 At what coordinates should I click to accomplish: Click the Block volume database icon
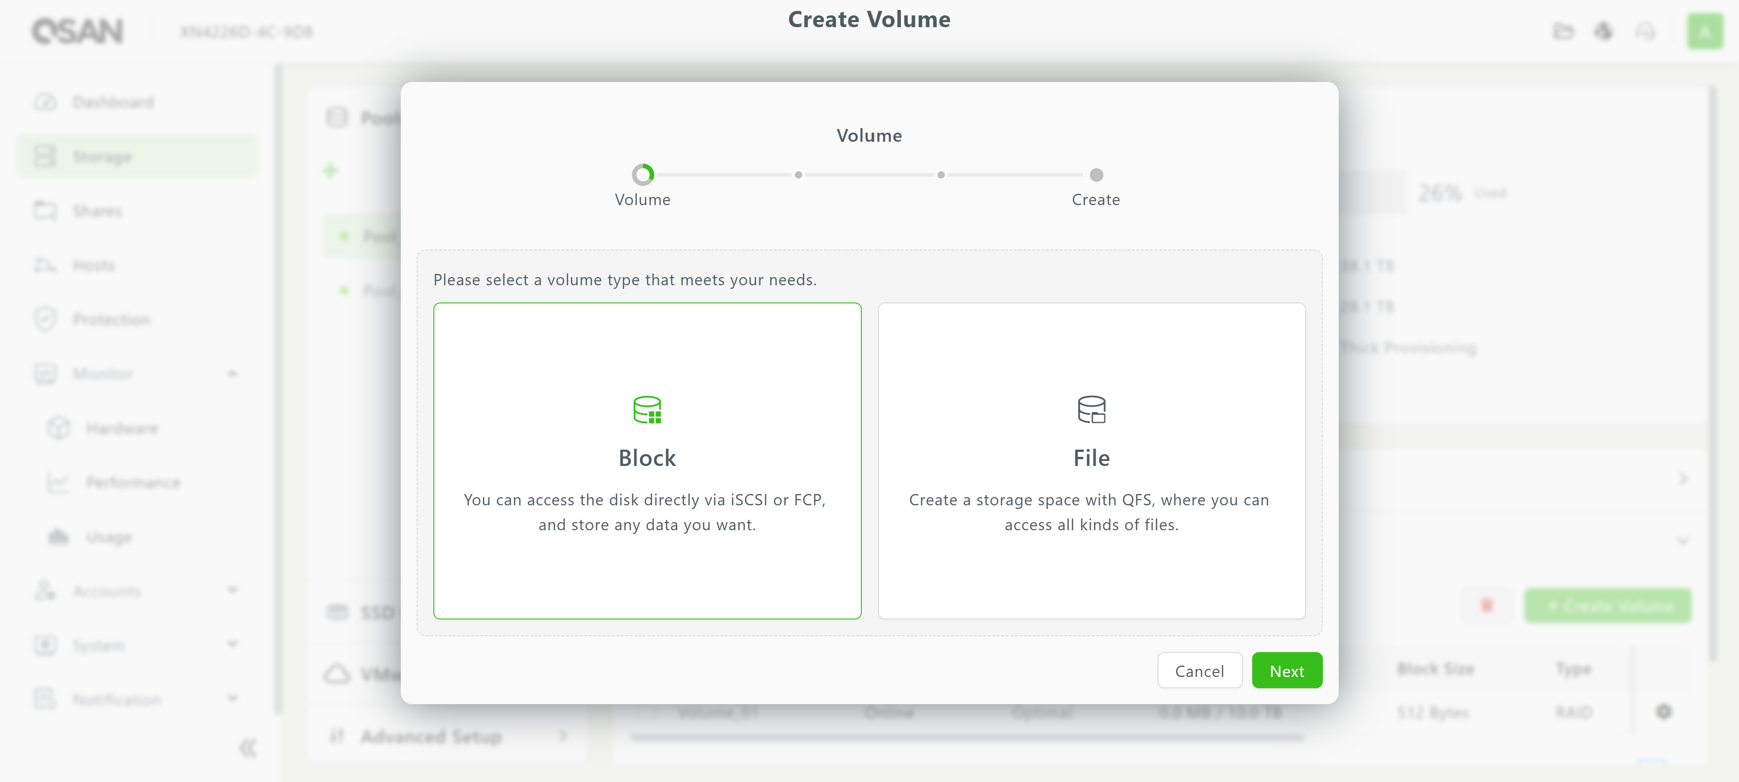point(647,409)
